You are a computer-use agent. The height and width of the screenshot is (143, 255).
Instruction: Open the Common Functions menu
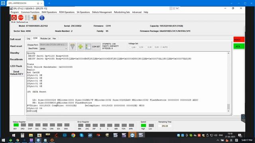[x=30, y=12]
